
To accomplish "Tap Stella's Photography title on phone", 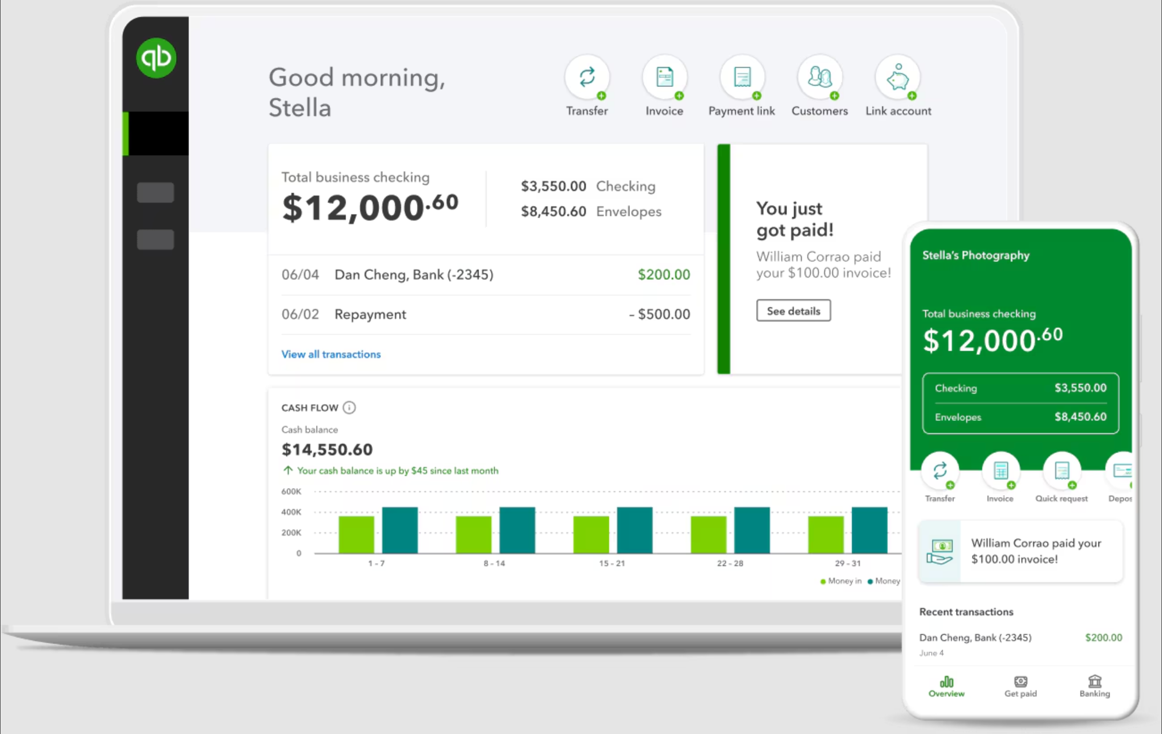I will 976,255.
